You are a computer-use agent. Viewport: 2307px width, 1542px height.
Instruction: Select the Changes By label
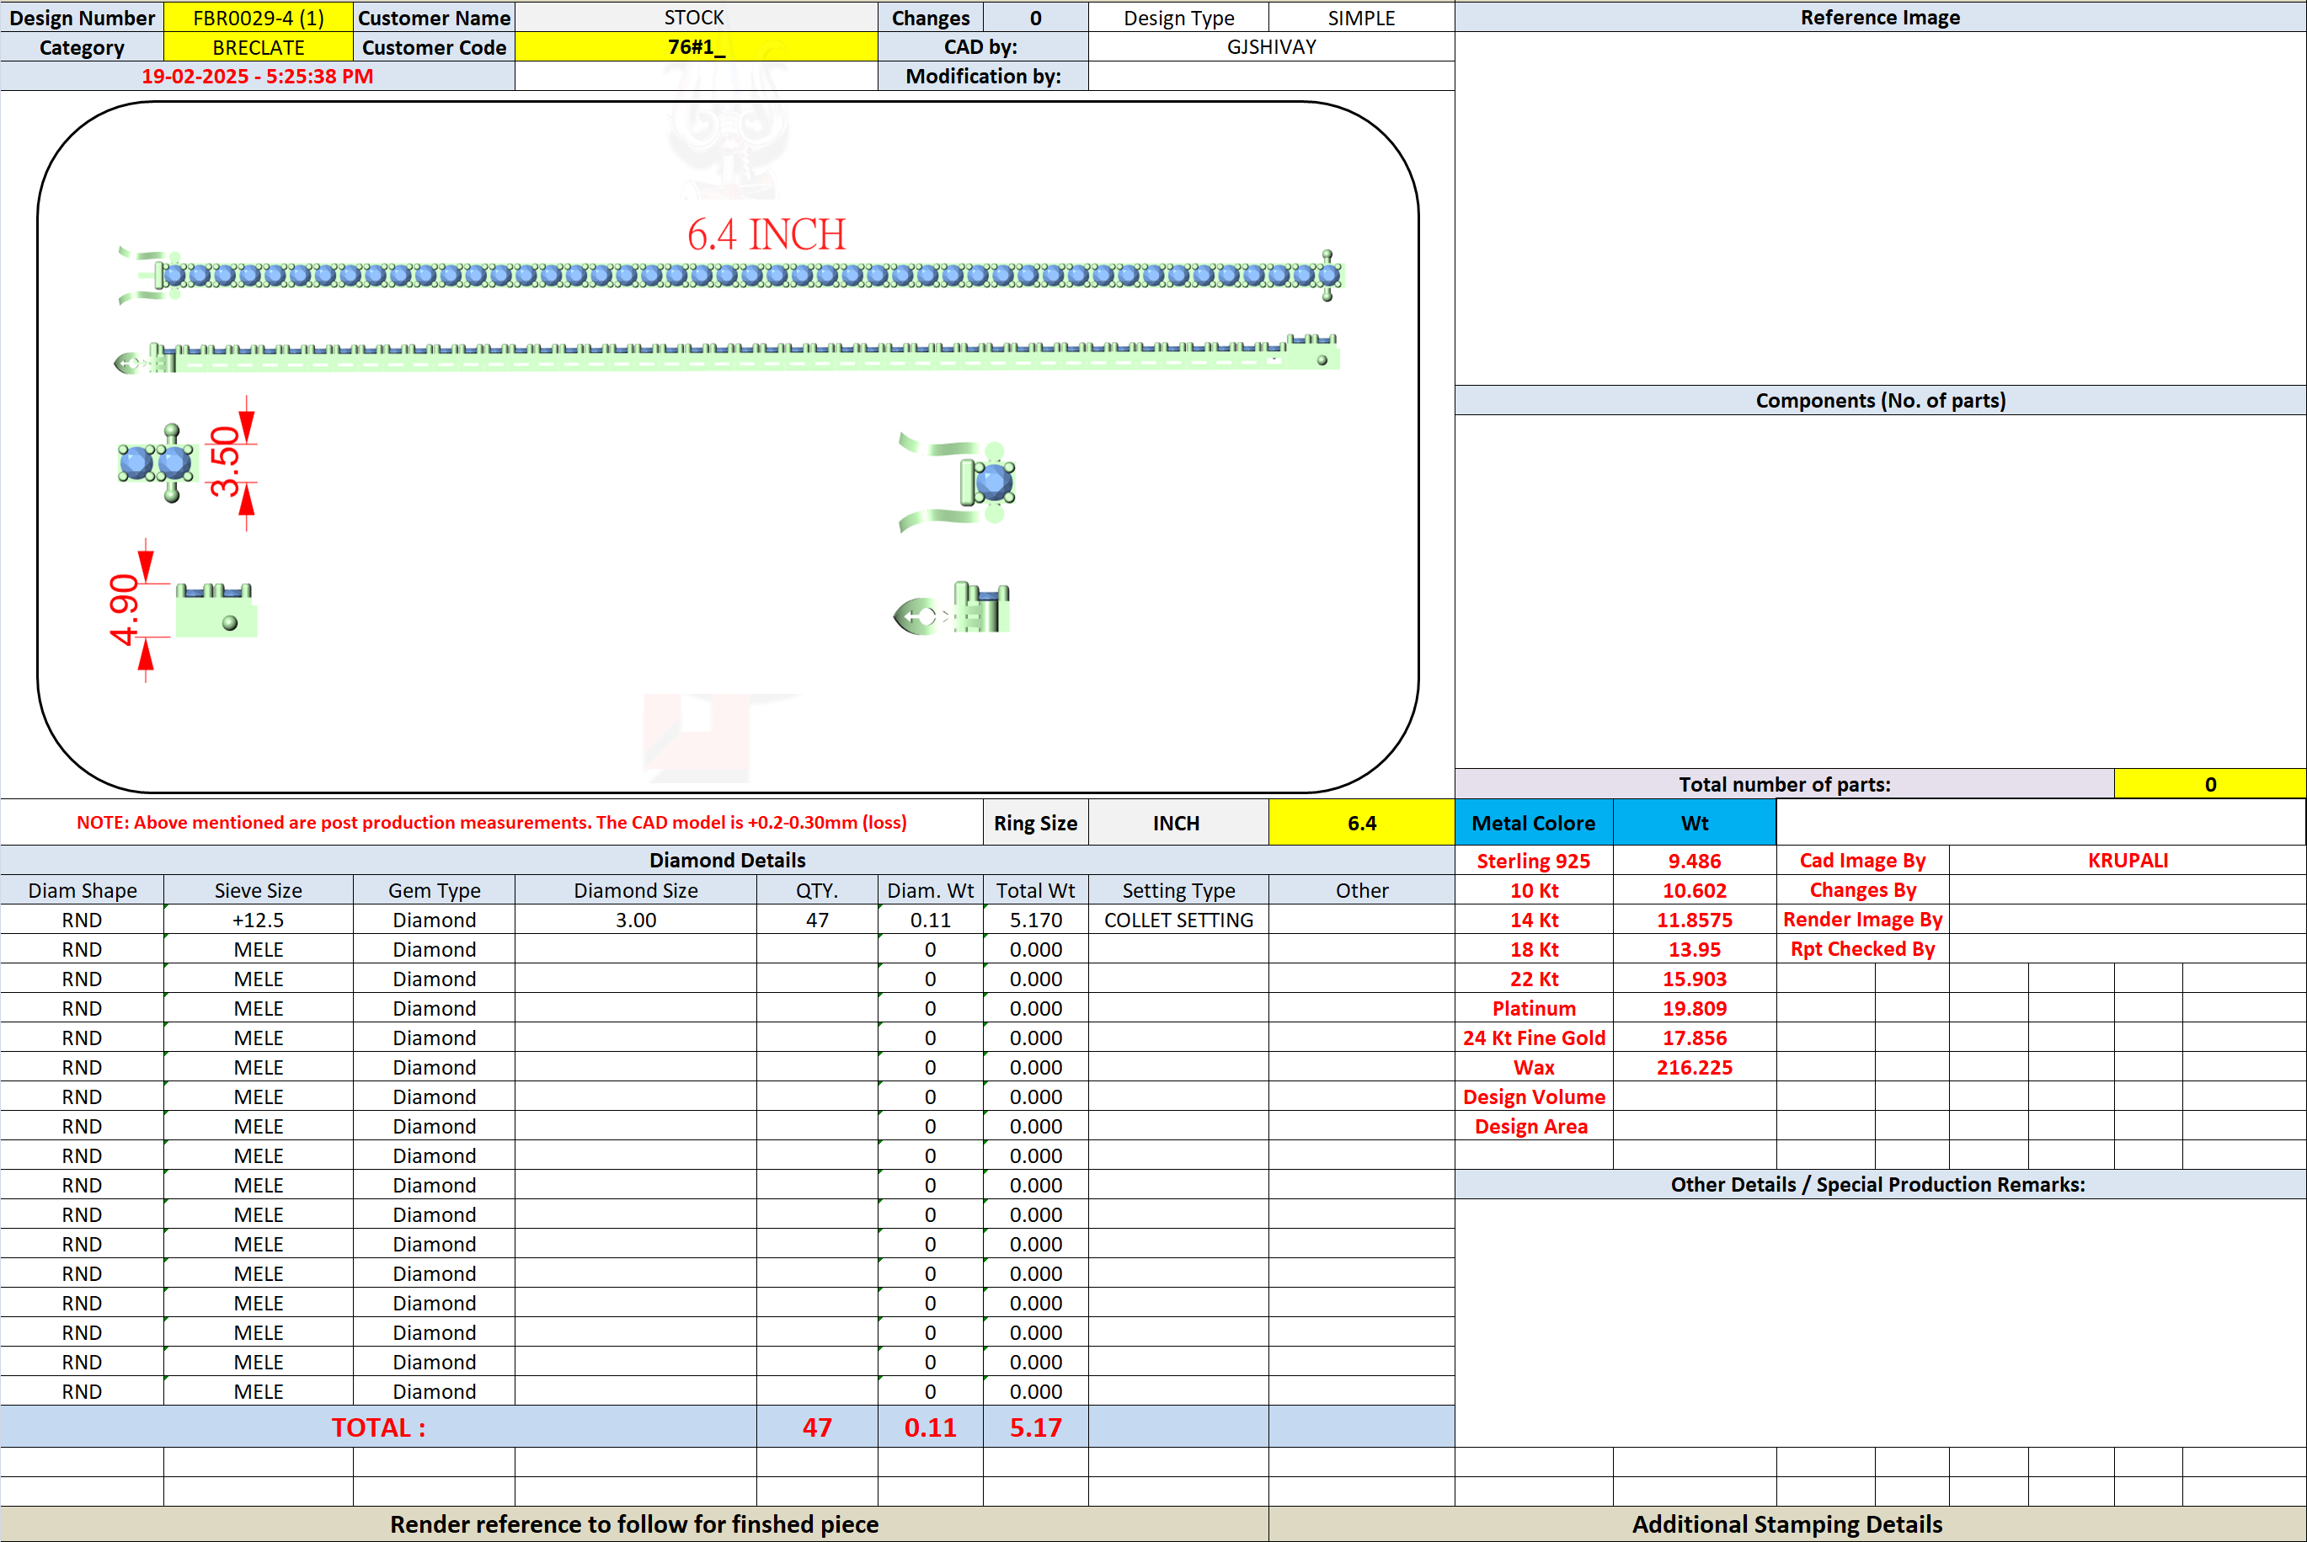[x=1862, y=890]
